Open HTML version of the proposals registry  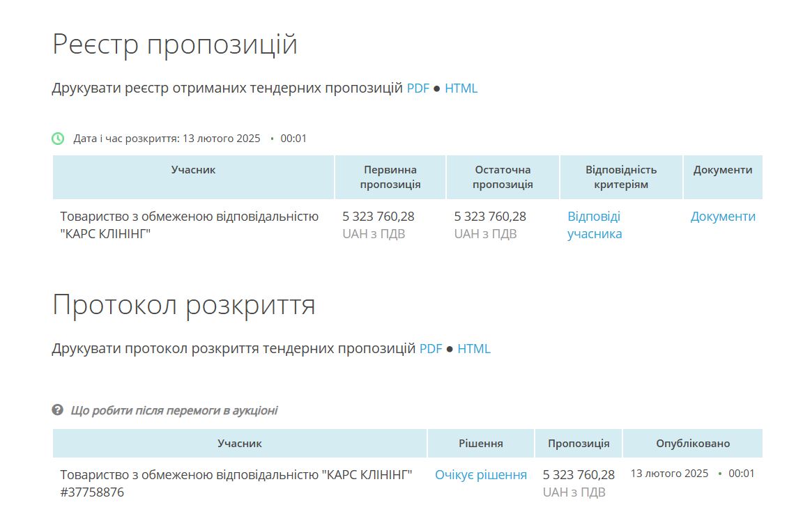tap(461, 88)
